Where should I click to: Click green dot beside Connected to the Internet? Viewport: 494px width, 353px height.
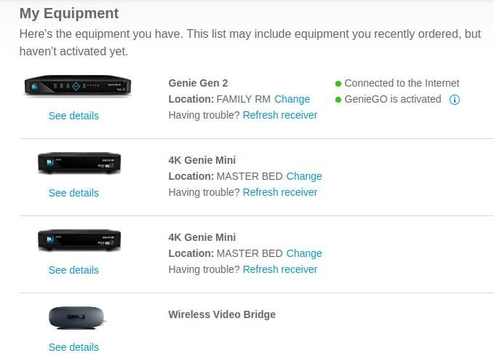tap(338, 84)
